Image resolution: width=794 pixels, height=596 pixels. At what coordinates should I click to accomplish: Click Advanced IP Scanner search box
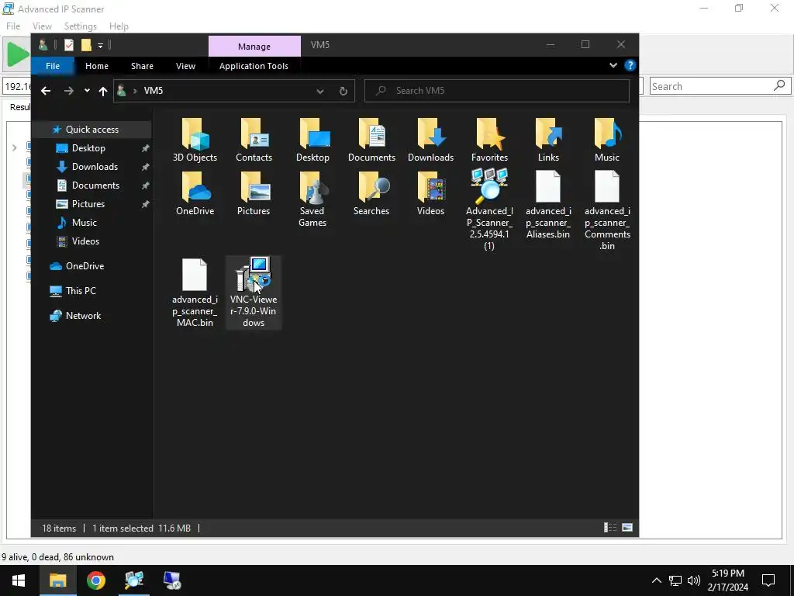click(x=720, y=86)
